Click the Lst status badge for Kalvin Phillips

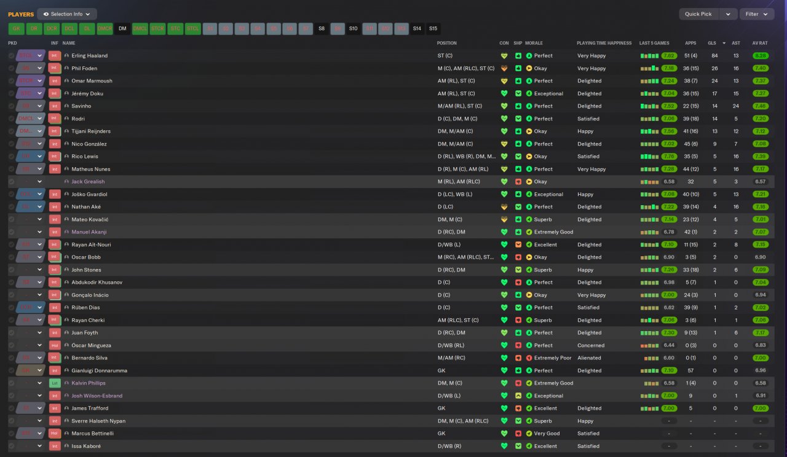(x=55, y=383)
